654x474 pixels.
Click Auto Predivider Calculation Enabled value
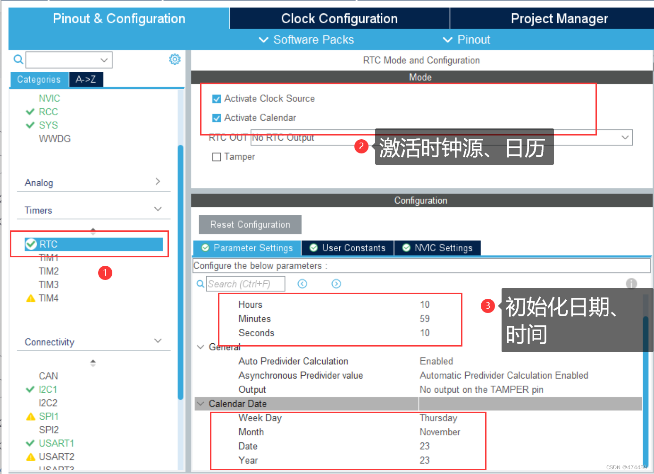click(436, 361)
